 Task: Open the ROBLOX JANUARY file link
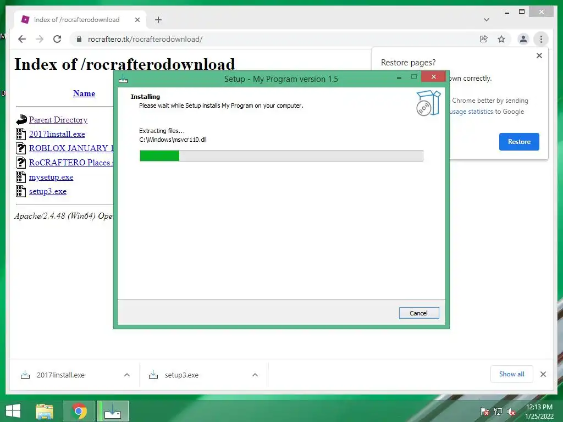(x=71, y=148)
